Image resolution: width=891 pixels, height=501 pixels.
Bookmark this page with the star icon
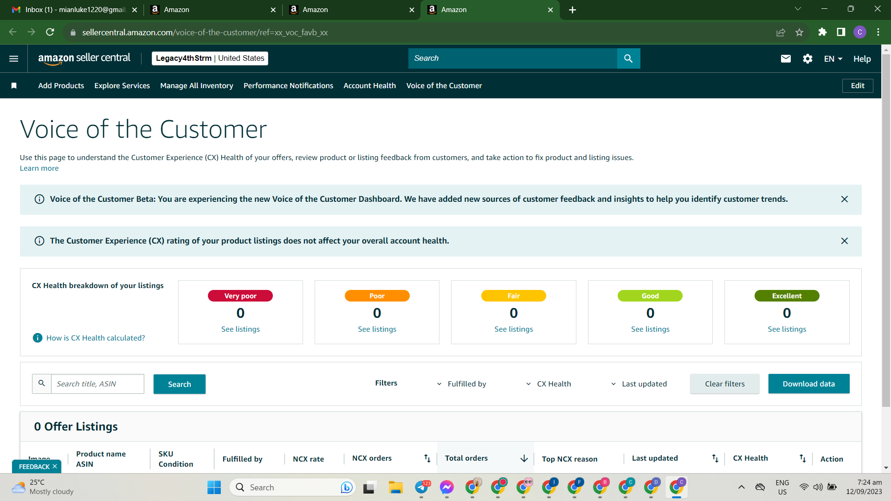click(x=799, y=32)
